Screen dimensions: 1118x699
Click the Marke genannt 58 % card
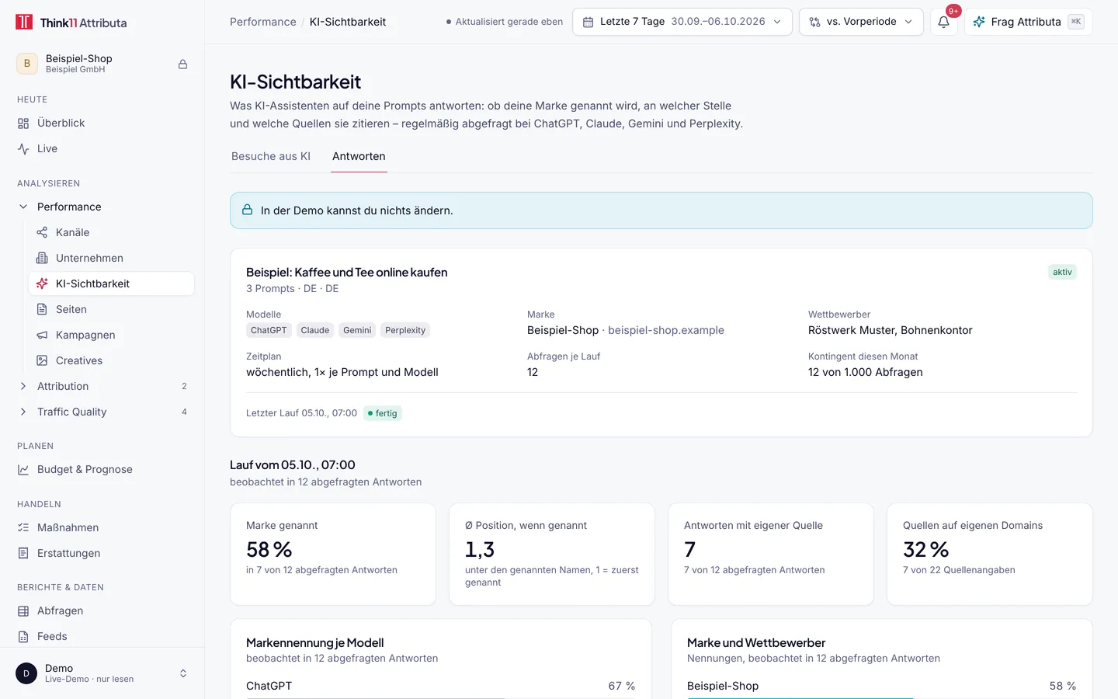point(333,555)
